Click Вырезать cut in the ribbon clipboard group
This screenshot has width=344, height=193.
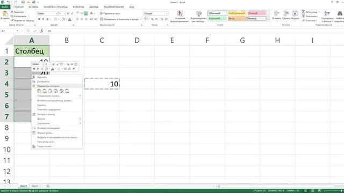pos(17,12)
